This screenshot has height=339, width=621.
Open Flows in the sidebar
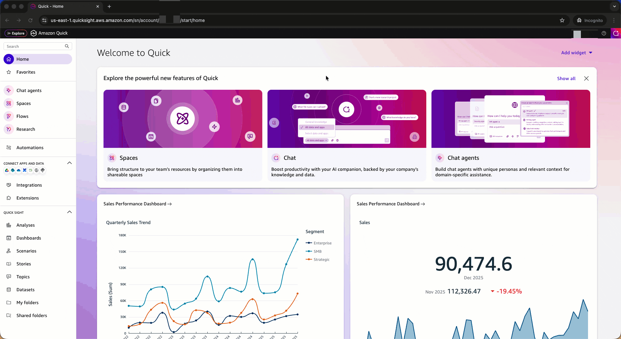tap(22, 116)
